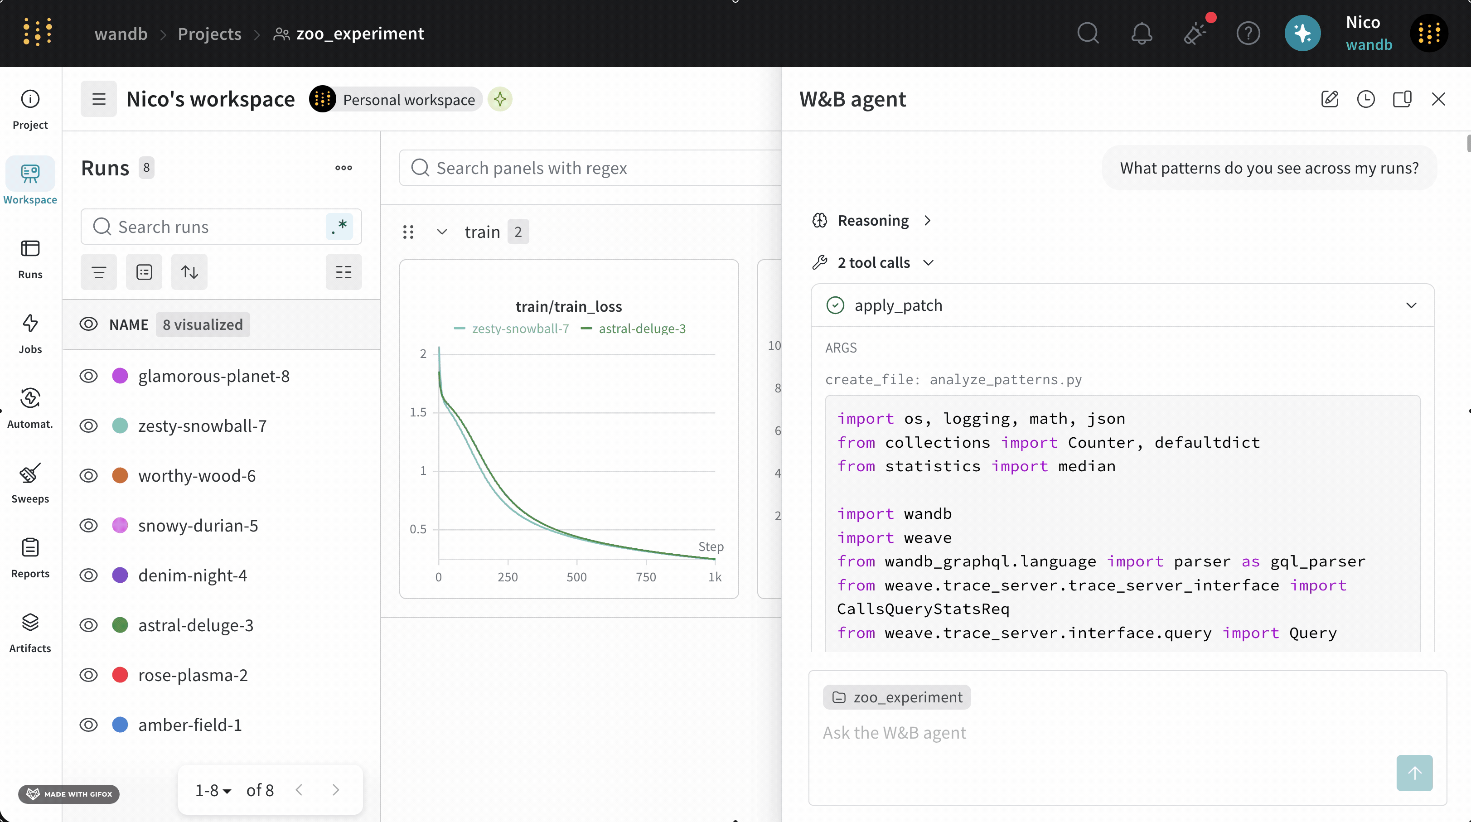Hide the snowy-durian-5 run
The image size is (1471, 822).
click(x=88, y=525)
